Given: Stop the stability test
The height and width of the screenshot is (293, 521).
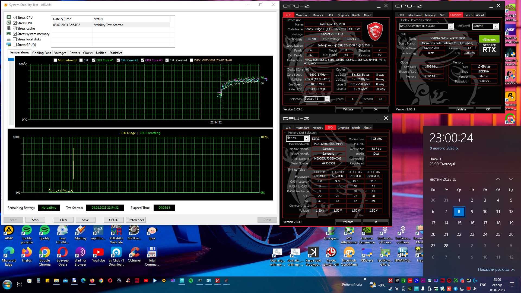Looking at the screenshot, I should [35, 220].
